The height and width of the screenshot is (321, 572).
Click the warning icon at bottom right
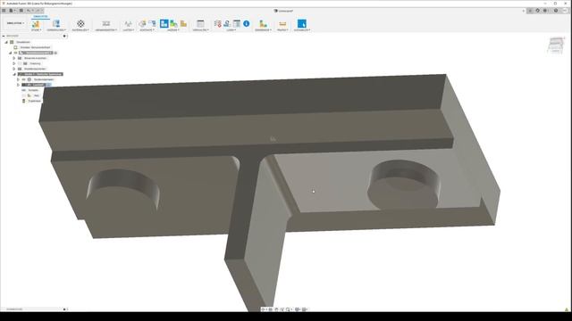tap(567, 309)
